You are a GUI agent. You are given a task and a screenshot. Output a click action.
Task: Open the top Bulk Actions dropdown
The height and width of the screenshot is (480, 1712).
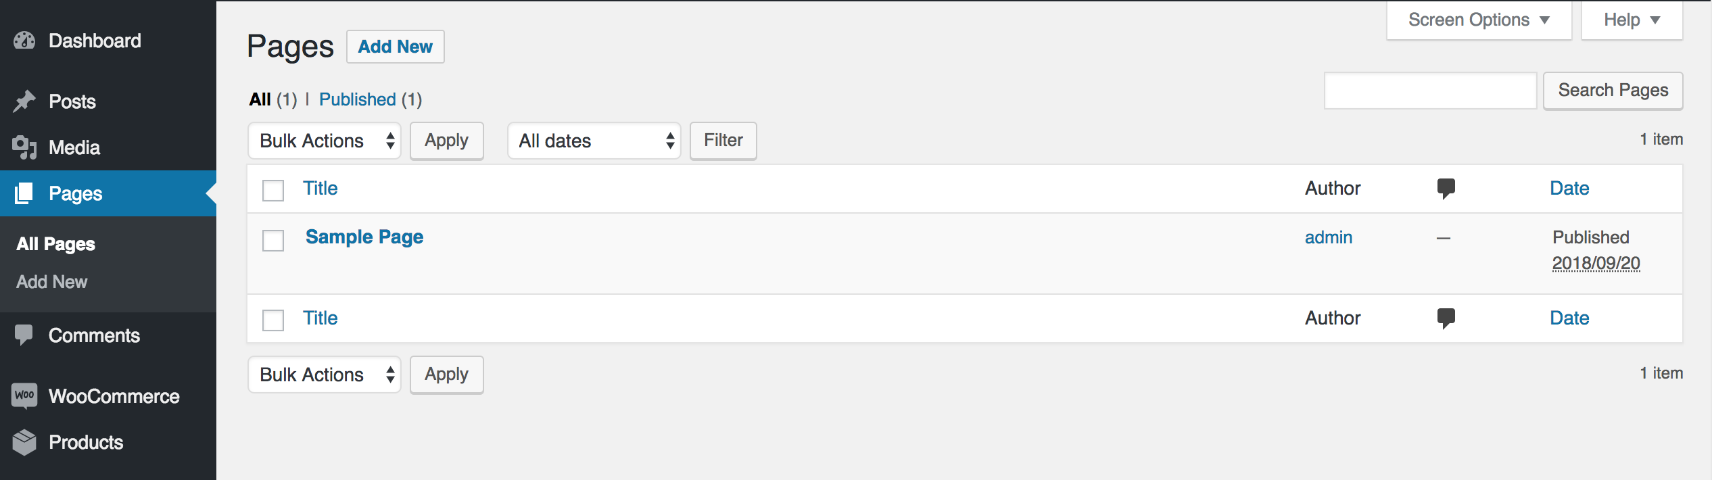324,141
